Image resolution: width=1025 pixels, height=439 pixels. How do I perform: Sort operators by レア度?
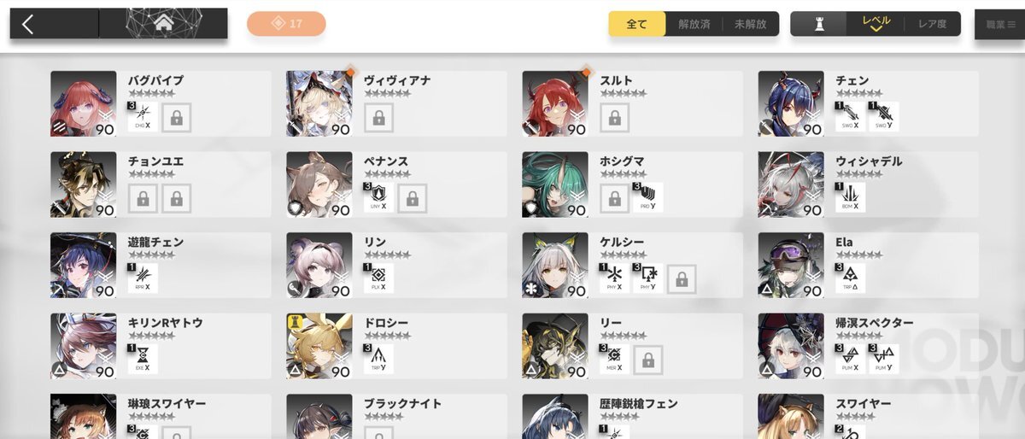pyautogui.click(x=931, y=24)
